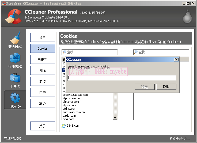Click the 检查更新 check for updates link
This screenshot has width=197, height=143.
(x=180, y=138)
